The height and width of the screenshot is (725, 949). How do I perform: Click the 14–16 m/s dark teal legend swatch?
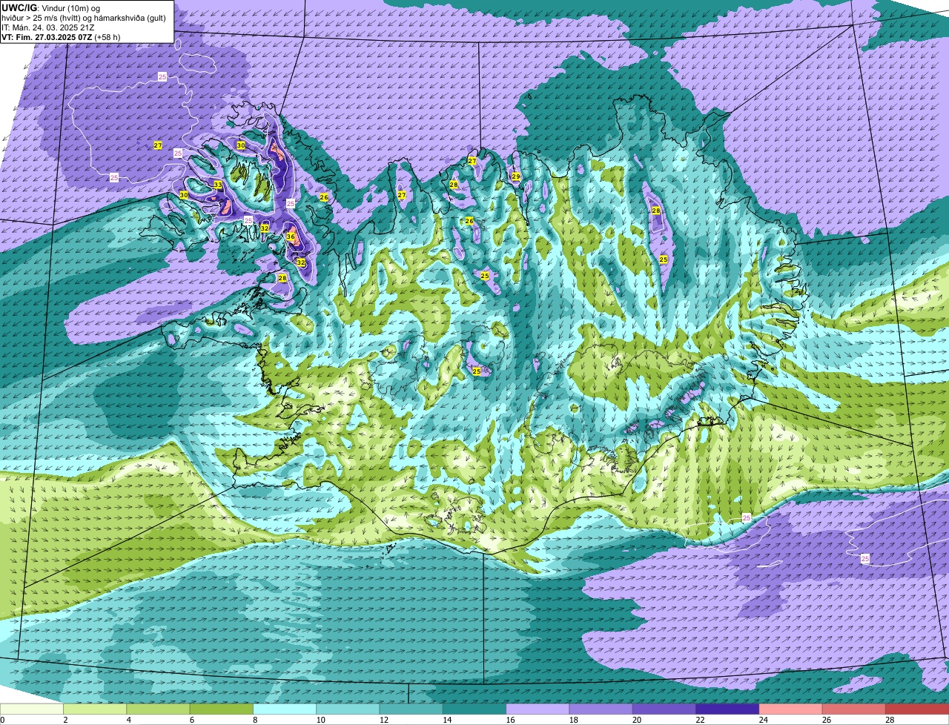tap(474, 709)
